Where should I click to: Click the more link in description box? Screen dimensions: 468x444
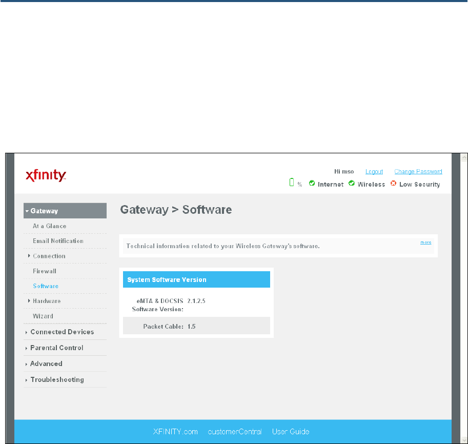(x=425, y=242)
